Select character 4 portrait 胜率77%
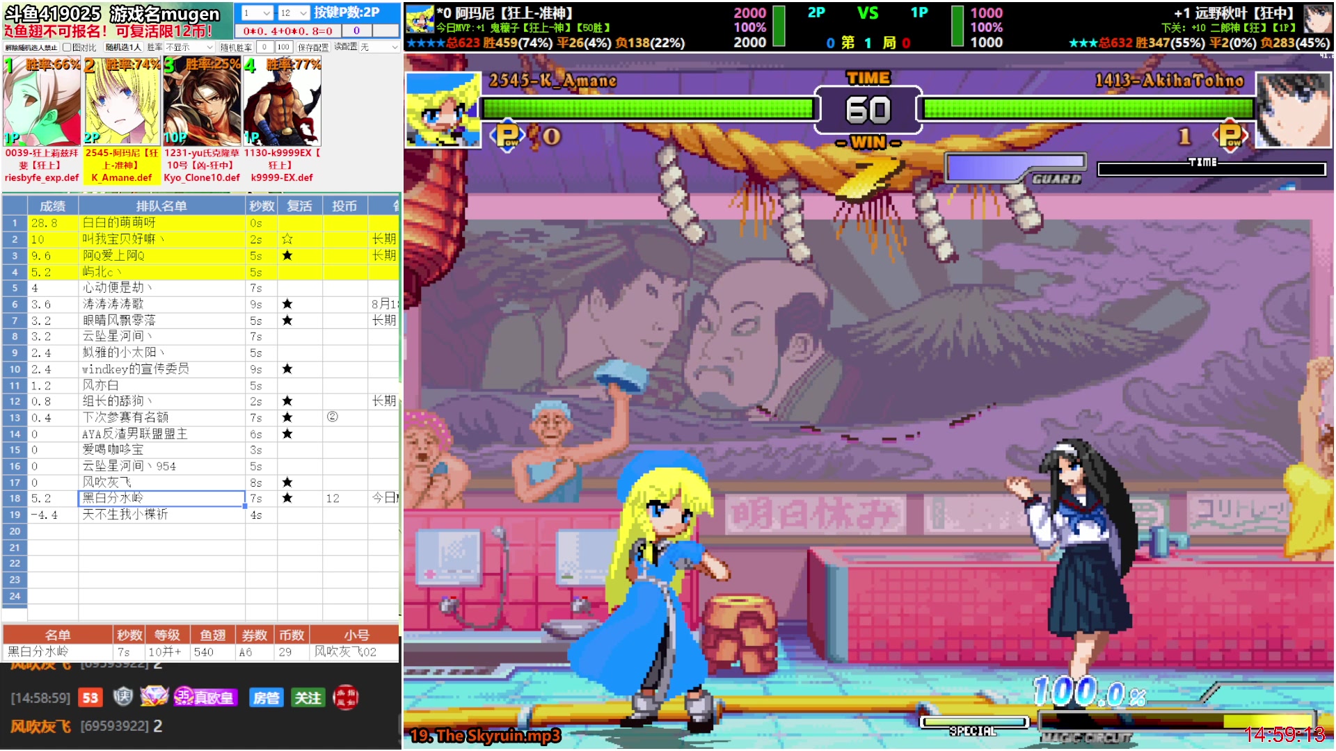This screenshot has height=751, width=1336. pos(282,102)
